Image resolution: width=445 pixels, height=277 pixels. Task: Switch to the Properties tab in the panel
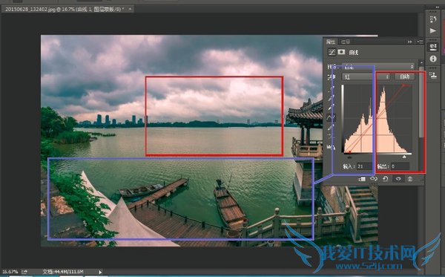pos(331,42)
